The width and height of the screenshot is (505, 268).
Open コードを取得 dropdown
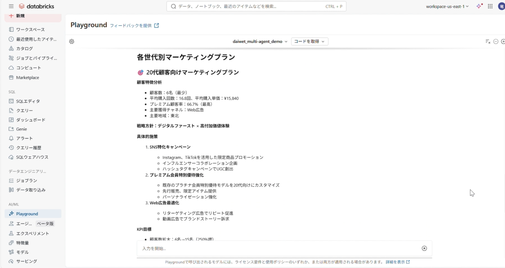pos(310,41)
